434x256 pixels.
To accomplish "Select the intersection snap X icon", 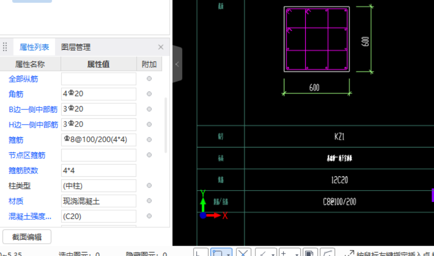I will pyautogui.click(x=244, y=253).
